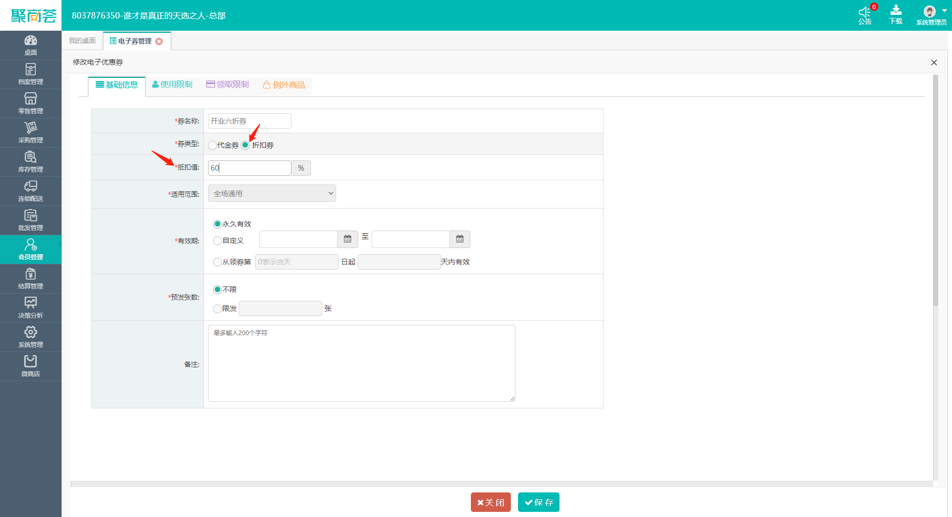This screenshot has width=952, height=517.
Task: Choose 自定义 validity option
Action: pyautogui.click(x=217, y=240)
